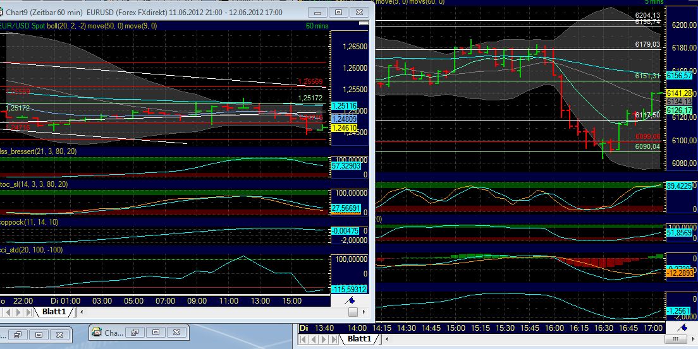Click the cyan 6156,57 price tag

click(x=679, y=76)
